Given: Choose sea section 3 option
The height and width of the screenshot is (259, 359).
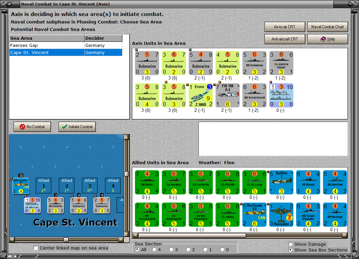Looking at the screenshot, I should [171, 249].
